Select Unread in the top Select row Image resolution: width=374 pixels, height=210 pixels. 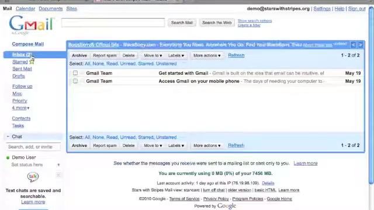pyautogui.click(x=128, y=64)
